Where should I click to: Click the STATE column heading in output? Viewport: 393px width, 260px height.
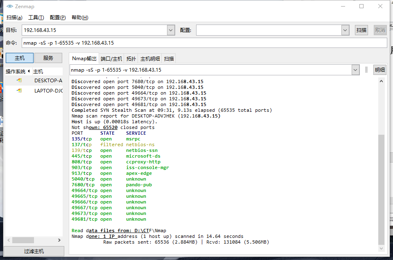pyautogui.click(x=107, y=133)
